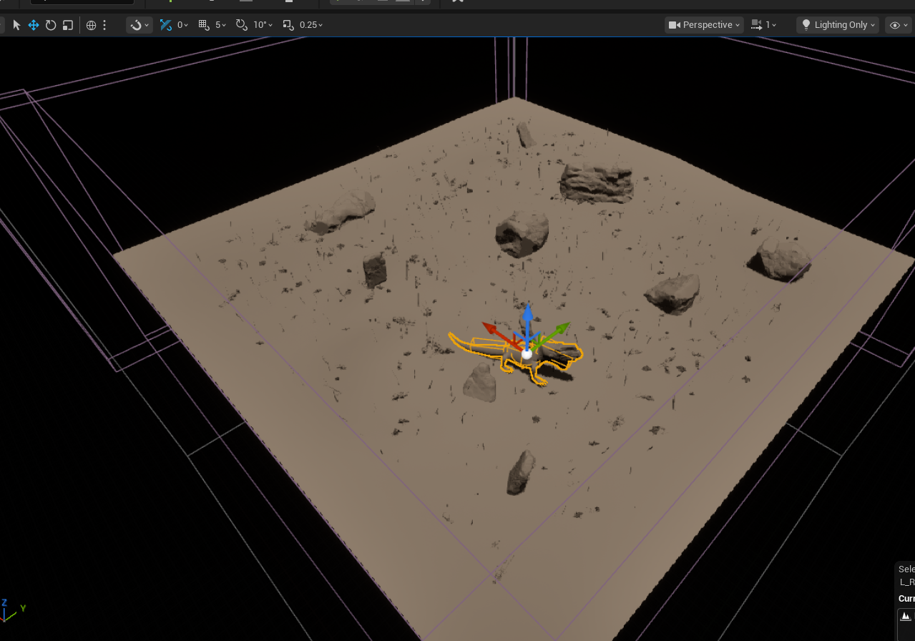915x641 pixels.
Task: Open snap dropdown showing 0
Action: click(183, 25)
